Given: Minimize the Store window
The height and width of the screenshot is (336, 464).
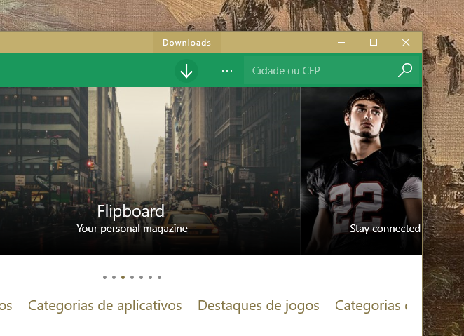Looking at the screenshot, I should pyautogui.click(x=341, y=42).
